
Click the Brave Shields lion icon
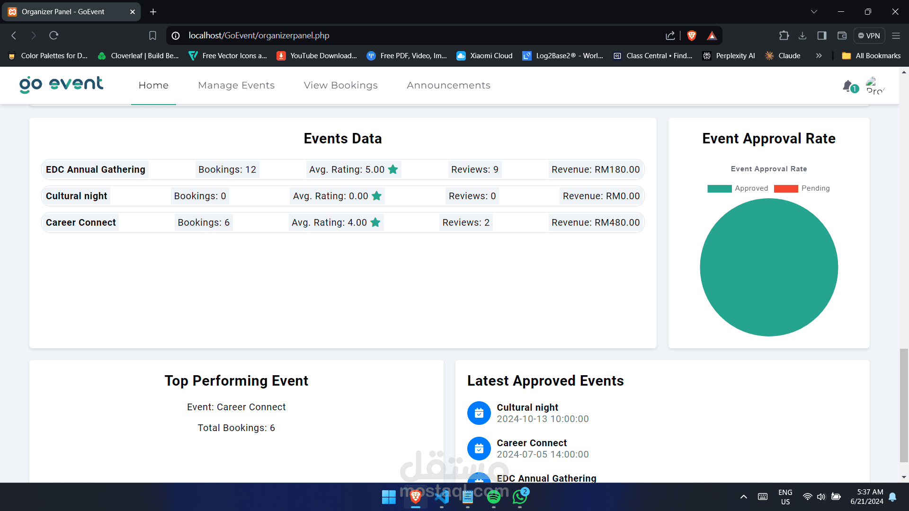692,35
